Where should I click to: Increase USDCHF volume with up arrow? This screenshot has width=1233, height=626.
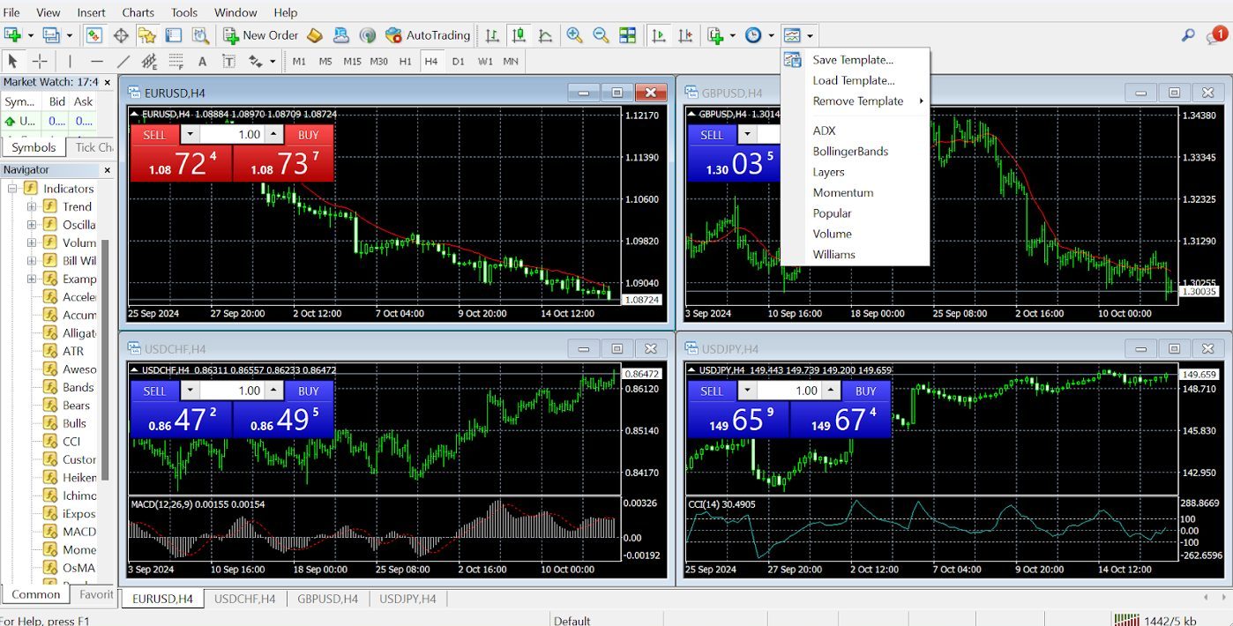(273, 391)
